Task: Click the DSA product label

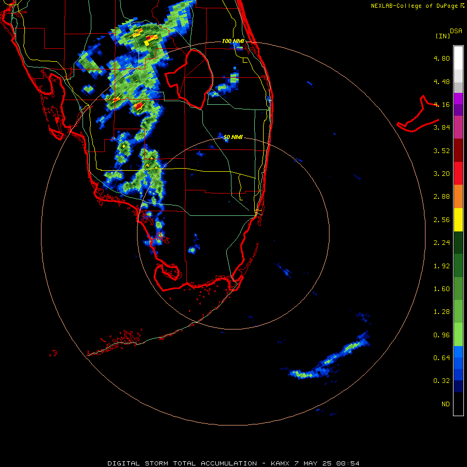Action: [x=456, y=31]
